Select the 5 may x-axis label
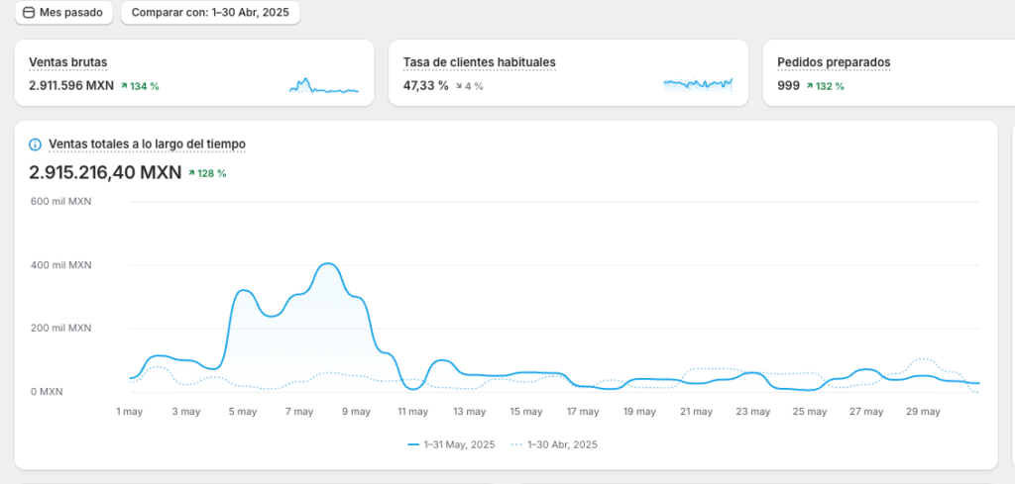The height and width of the screenshot is (484, 1015). (244, 411)
